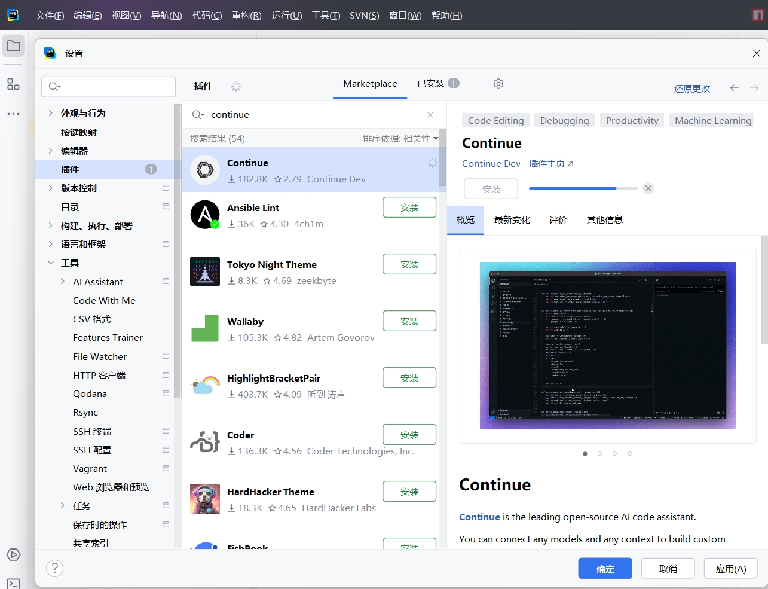This screenshot has width=768, height=589.
Task: Close the Settings dialog with the X
Action: tap(757, 53)
